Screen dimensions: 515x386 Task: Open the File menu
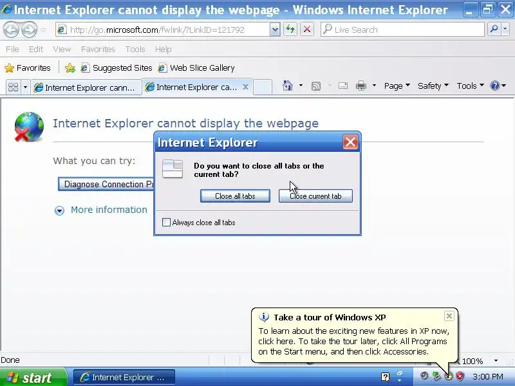(x=12, y=50)
